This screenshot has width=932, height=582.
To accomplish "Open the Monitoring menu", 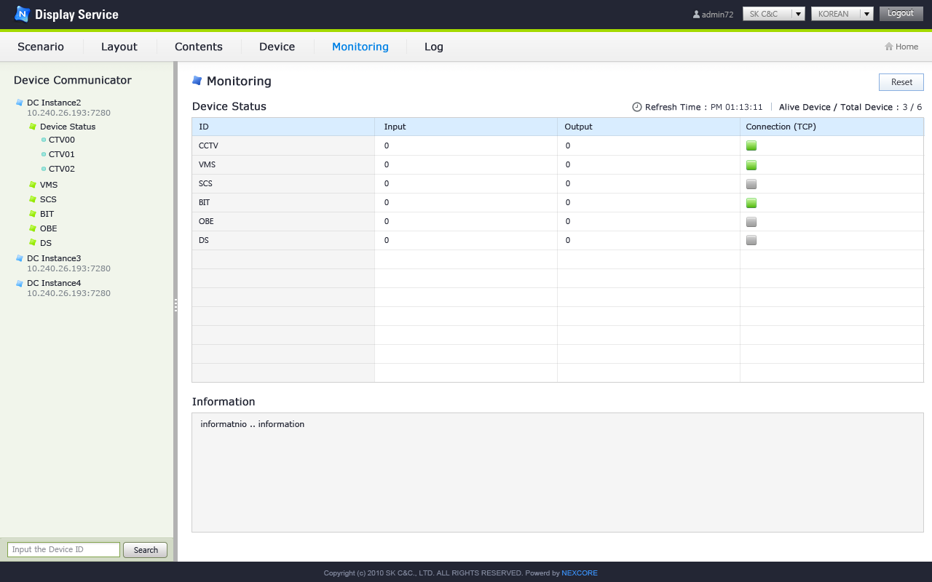I will pos(360,47).
